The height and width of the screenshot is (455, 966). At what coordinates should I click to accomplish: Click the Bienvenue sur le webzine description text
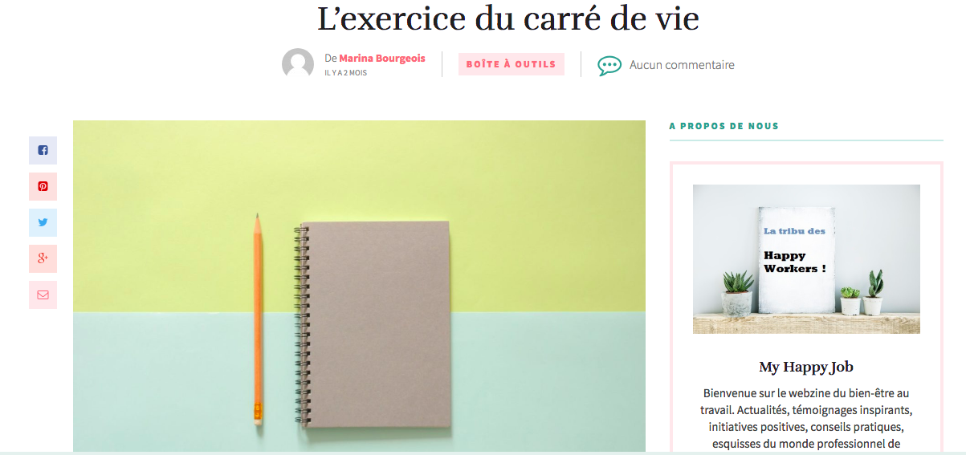(806, 418)
